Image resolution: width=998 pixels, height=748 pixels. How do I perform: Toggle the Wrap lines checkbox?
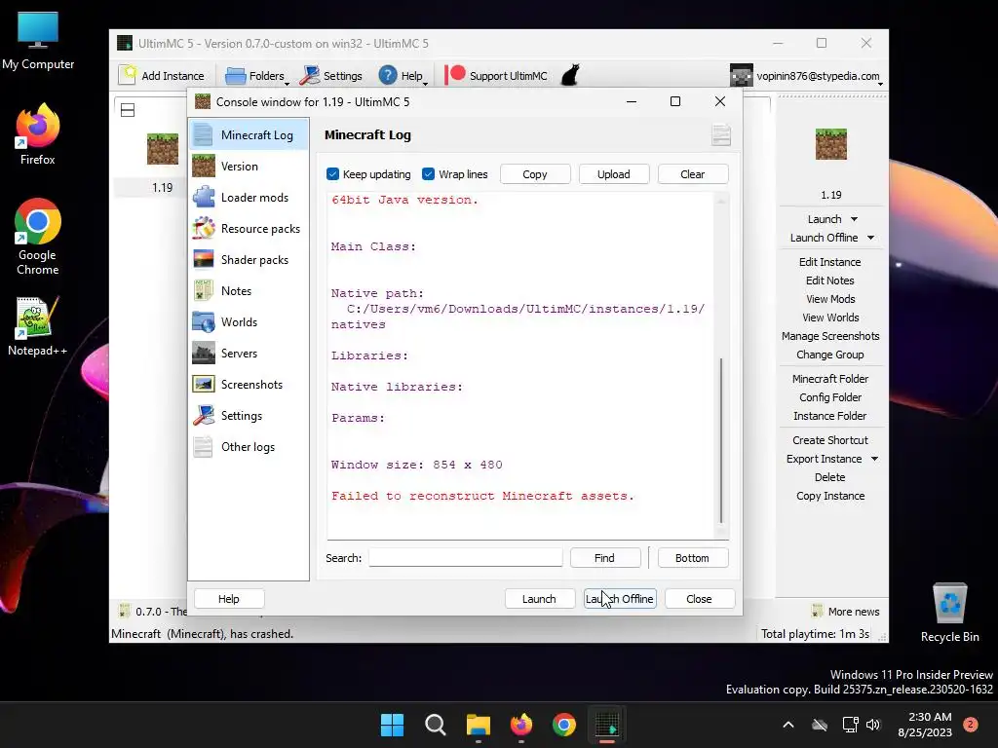429,174
